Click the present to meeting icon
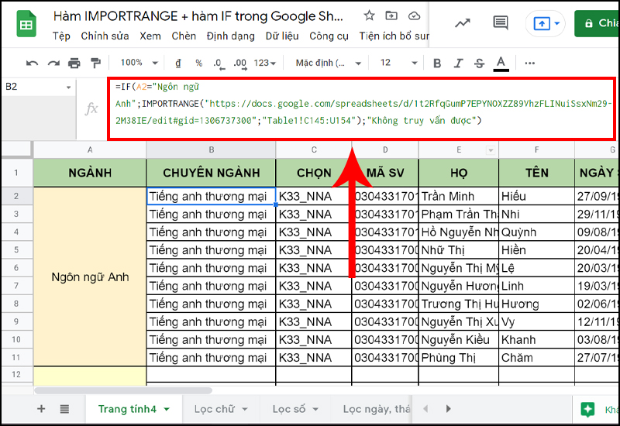The height and width of the screenshot is (426, 620). [x=542, y=24]
